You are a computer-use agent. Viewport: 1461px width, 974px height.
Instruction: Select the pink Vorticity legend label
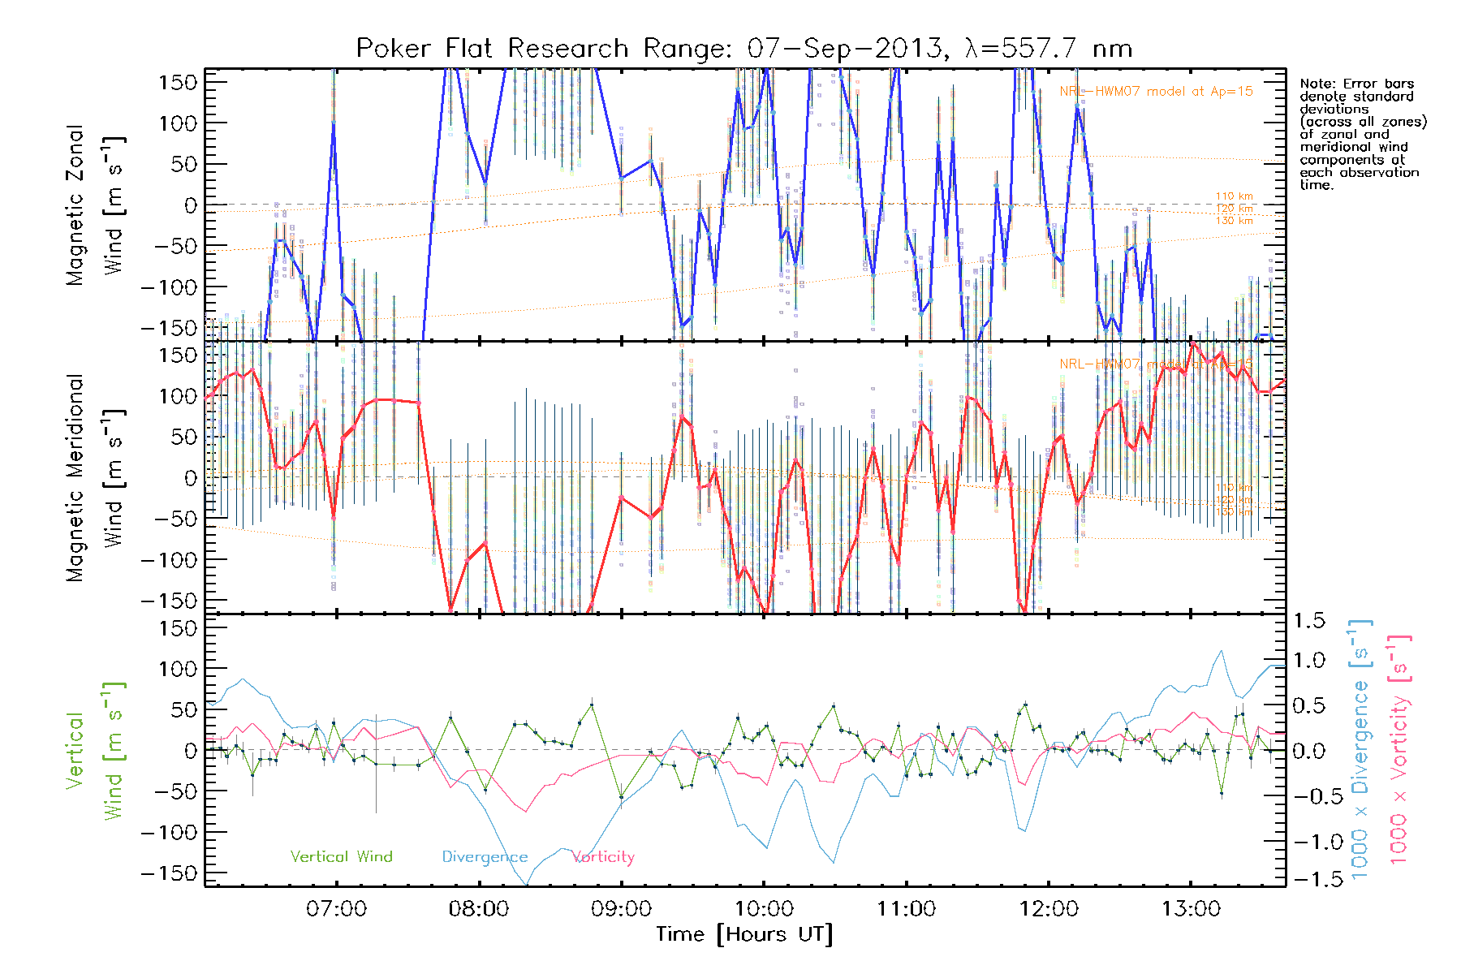click(x=603, y=856)
